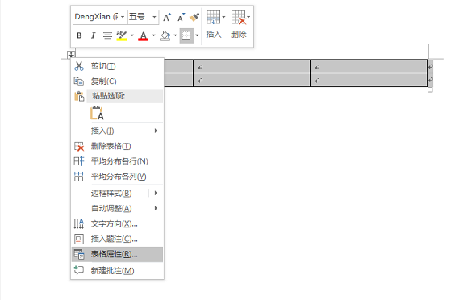Select 平均分布各列(Y) menu item
The height and width of the screenshot is (300, 455).
[117, 177]
